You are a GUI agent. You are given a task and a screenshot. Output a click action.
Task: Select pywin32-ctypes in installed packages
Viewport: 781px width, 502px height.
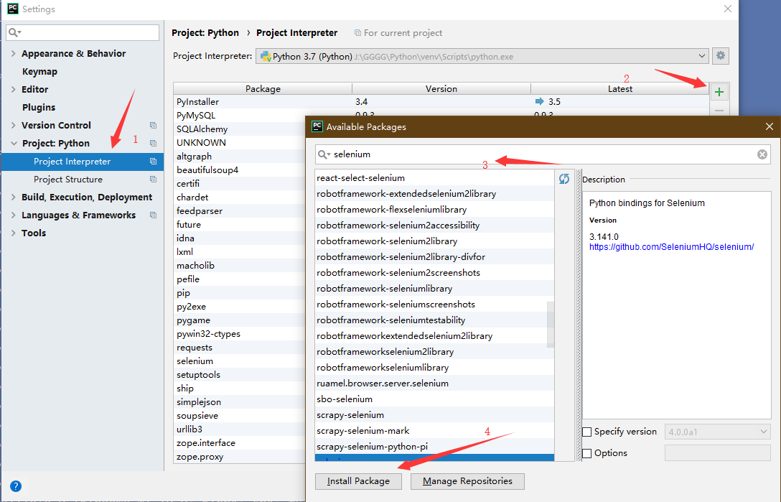point(239,334)
